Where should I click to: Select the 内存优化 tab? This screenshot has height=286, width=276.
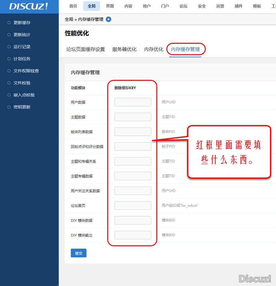pos(154,49)
